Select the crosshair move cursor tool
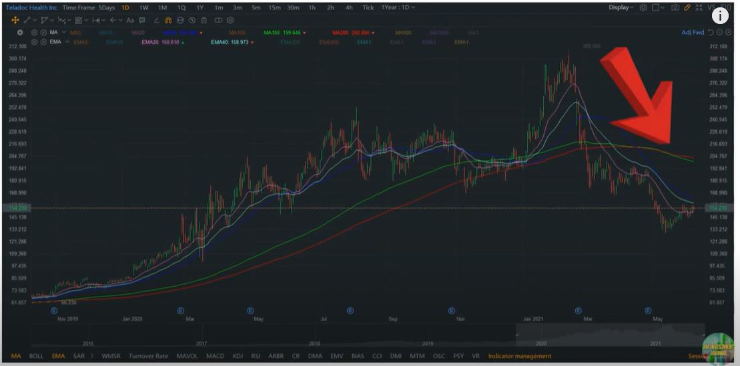The image size is (740, 366). point(15,20)
